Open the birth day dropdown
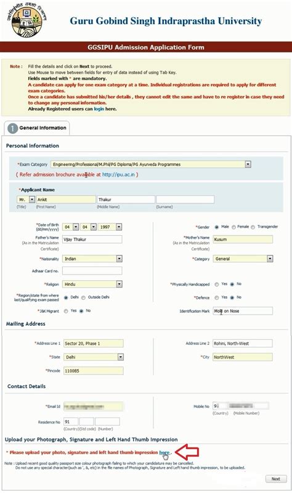The image size is (292, 493). (x=71, y=226)
